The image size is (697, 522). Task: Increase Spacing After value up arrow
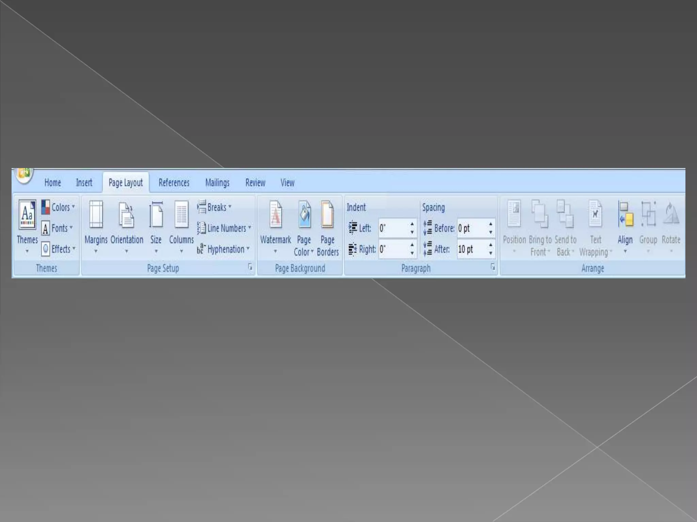pos(490,245)
